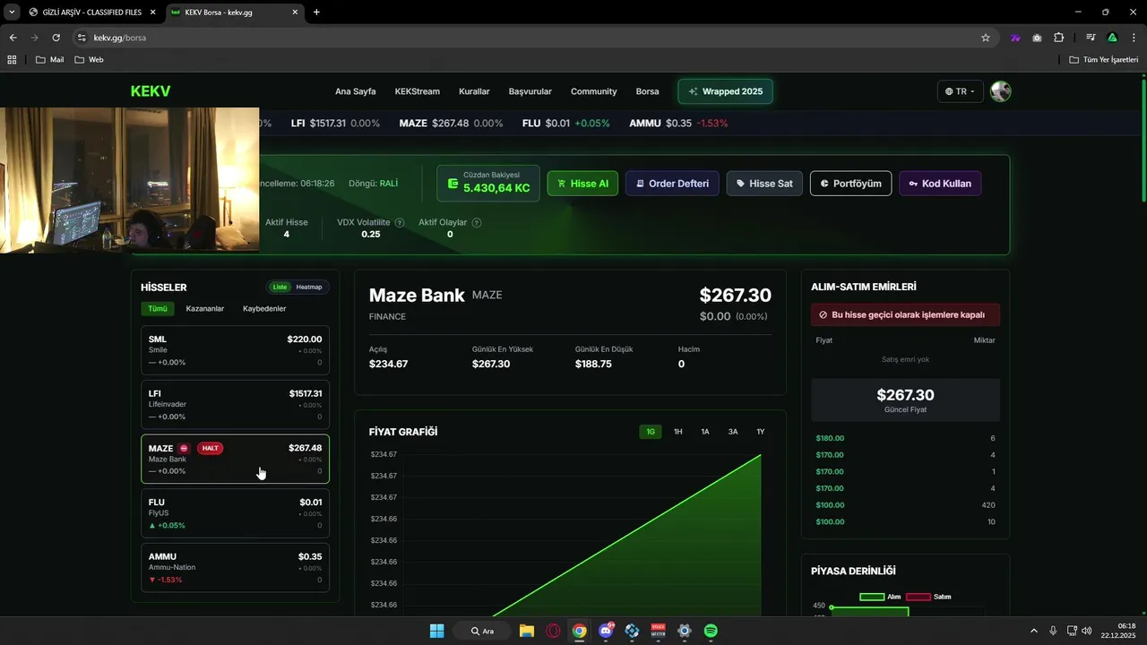Open the Extensions puzzle icon

[x=1059, y=38]
